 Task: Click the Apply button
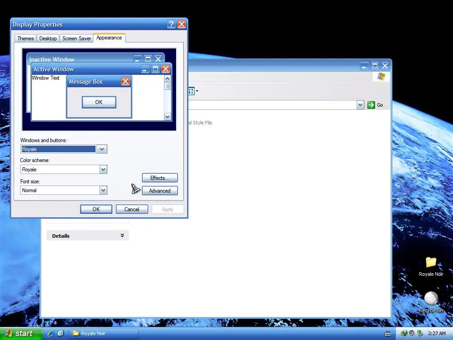point(168,209)
